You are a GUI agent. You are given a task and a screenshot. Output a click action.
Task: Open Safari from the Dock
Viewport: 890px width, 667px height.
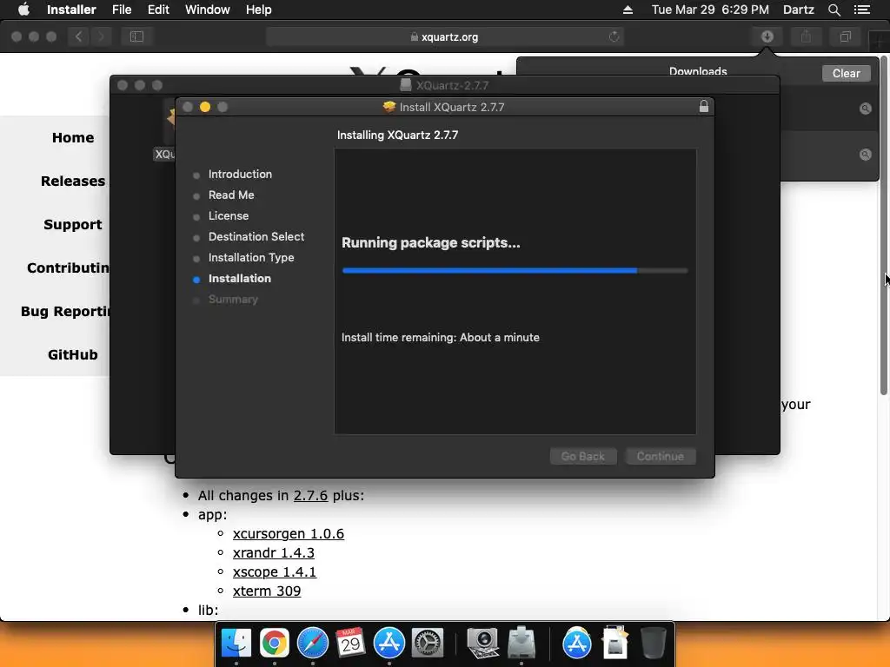(x=312, y=644)
